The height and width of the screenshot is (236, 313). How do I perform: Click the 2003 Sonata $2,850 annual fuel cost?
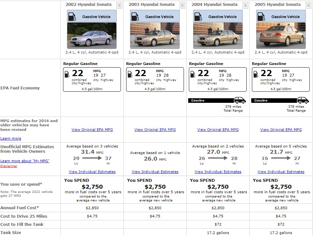click(155, 208)
